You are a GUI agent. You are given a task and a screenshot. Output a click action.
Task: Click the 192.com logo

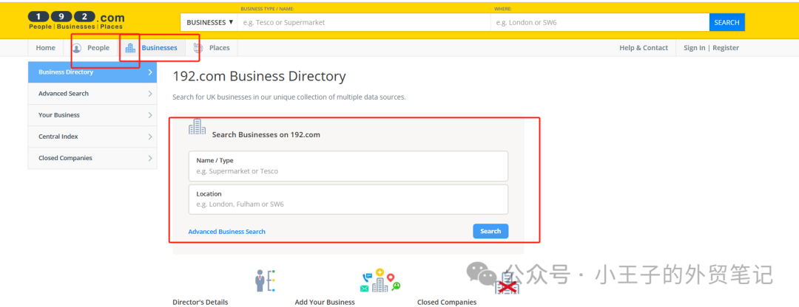[x=76, y=20]
